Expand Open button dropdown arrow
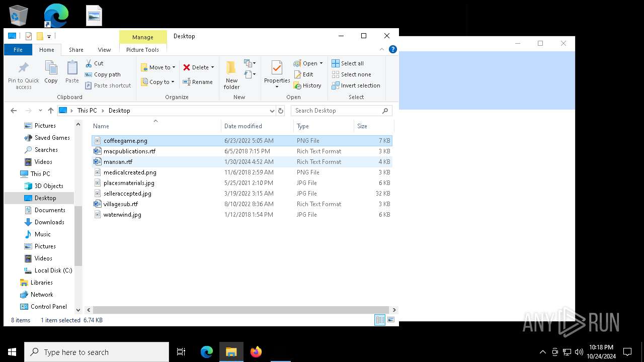Screen dimensions: 644x362 tap(321, 63)
